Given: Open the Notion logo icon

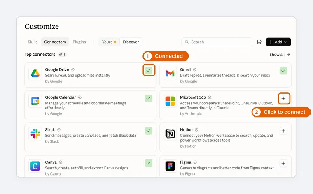Looking at the screenshot, I should pyautogui.click(x=170, y=134).
